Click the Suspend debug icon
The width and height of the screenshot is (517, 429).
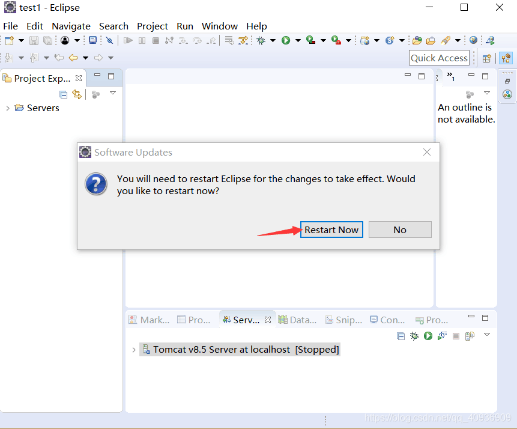click(142, 41)
